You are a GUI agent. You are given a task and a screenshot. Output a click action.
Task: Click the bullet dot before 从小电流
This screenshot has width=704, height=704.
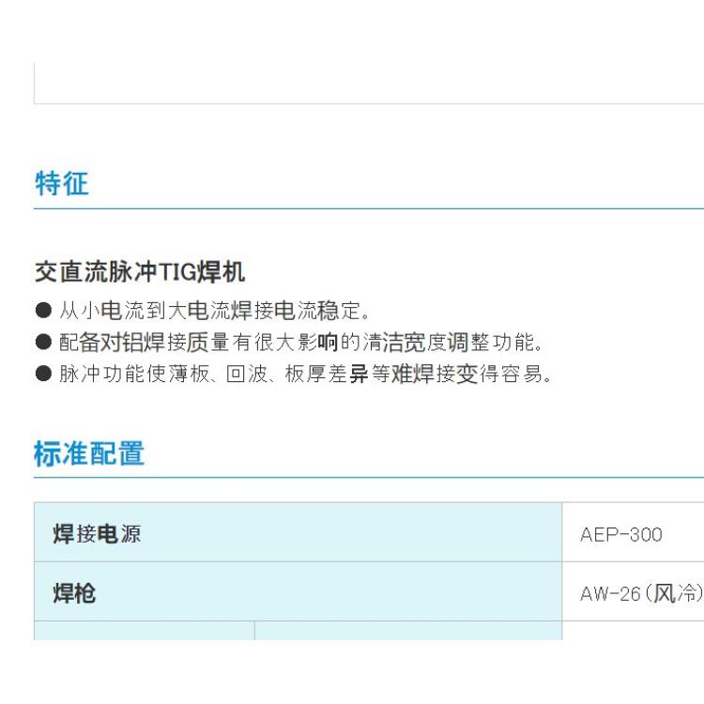pos(43,311)
